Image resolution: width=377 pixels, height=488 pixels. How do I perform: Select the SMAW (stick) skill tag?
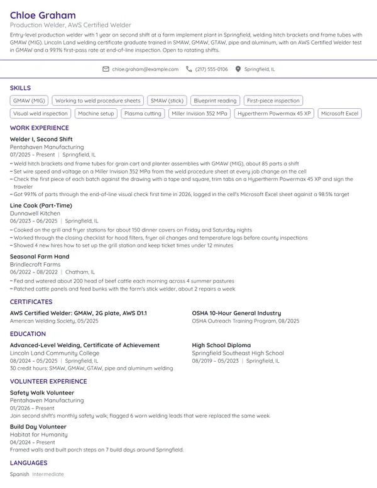[167, 101]
